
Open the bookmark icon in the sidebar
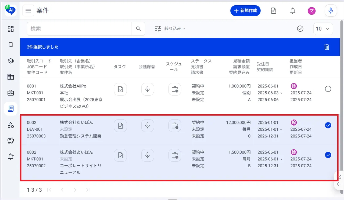coord(11,45)
